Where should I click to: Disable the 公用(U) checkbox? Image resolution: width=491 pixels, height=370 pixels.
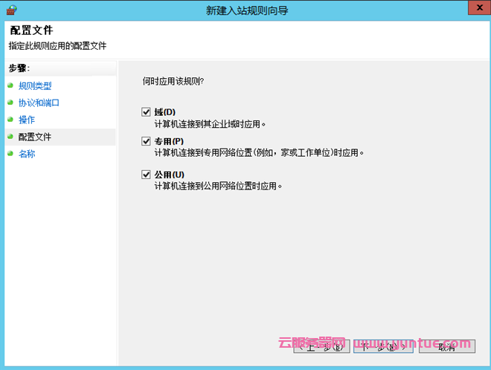point(146,174)
